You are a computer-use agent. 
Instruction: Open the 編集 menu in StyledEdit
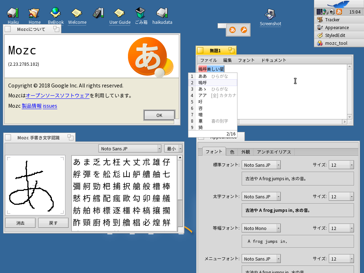click(x=227, y=60)
